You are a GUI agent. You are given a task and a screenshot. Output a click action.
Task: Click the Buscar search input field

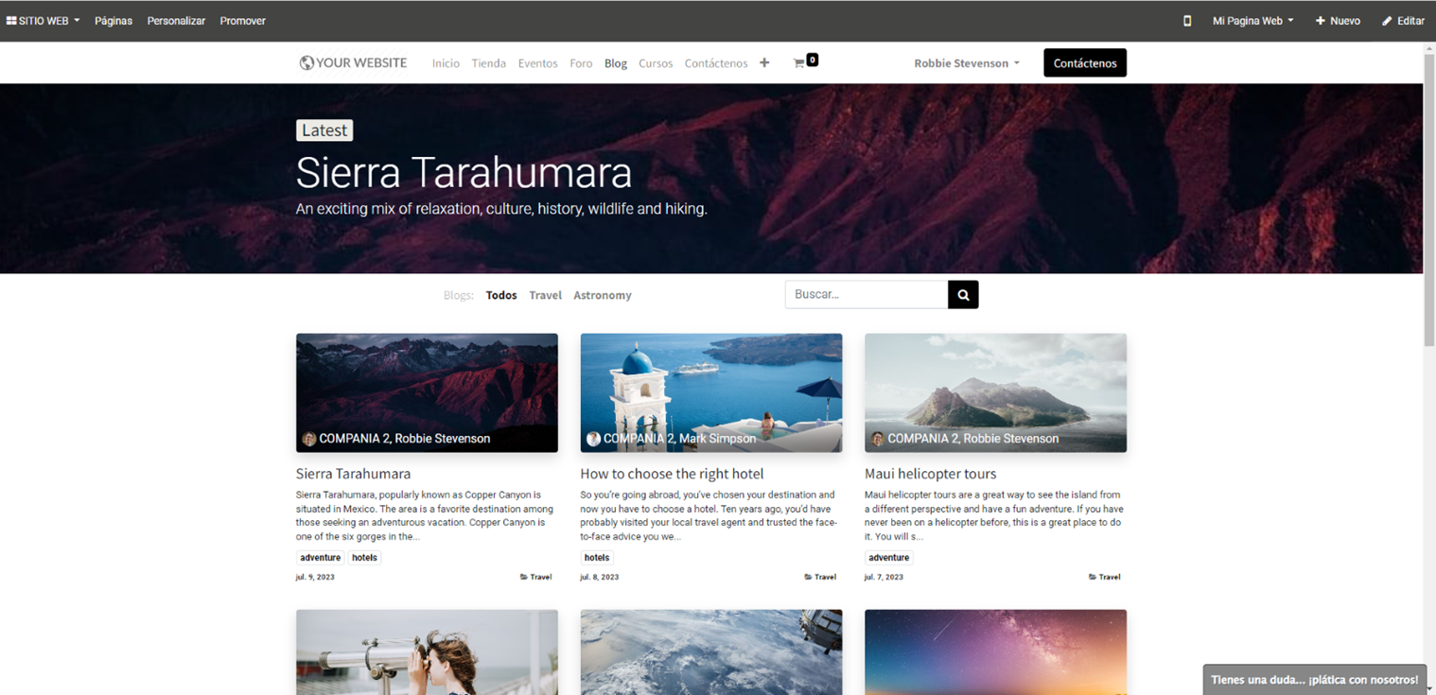866,295
